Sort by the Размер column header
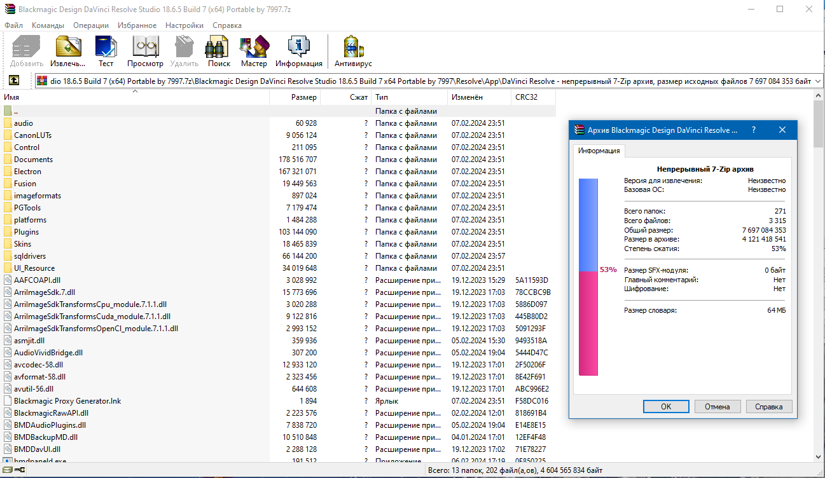This screenshot has height=478, width=825. point(300,97)
